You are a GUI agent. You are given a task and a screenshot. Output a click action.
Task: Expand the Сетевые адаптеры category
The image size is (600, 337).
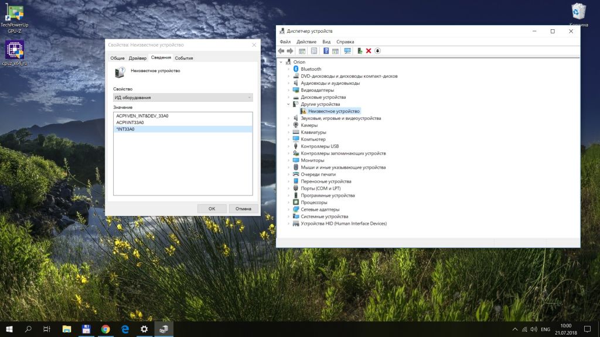[x=288, y=209]
